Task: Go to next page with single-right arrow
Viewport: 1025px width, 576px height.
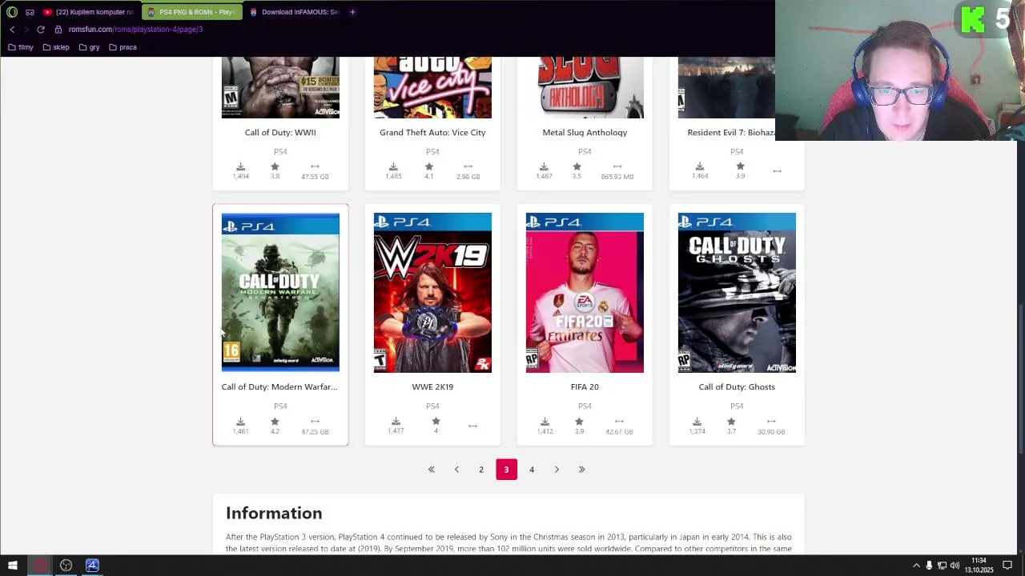Action: point(557,470)
